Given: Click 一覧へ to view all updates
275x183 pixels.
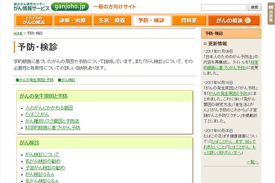Looking at the screenshot, I should click(x=252, y=162).
